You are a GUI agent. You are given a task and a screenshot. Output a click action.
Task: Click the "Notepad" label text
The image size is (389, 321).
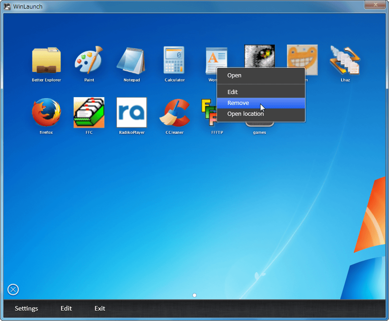[132, 80]
